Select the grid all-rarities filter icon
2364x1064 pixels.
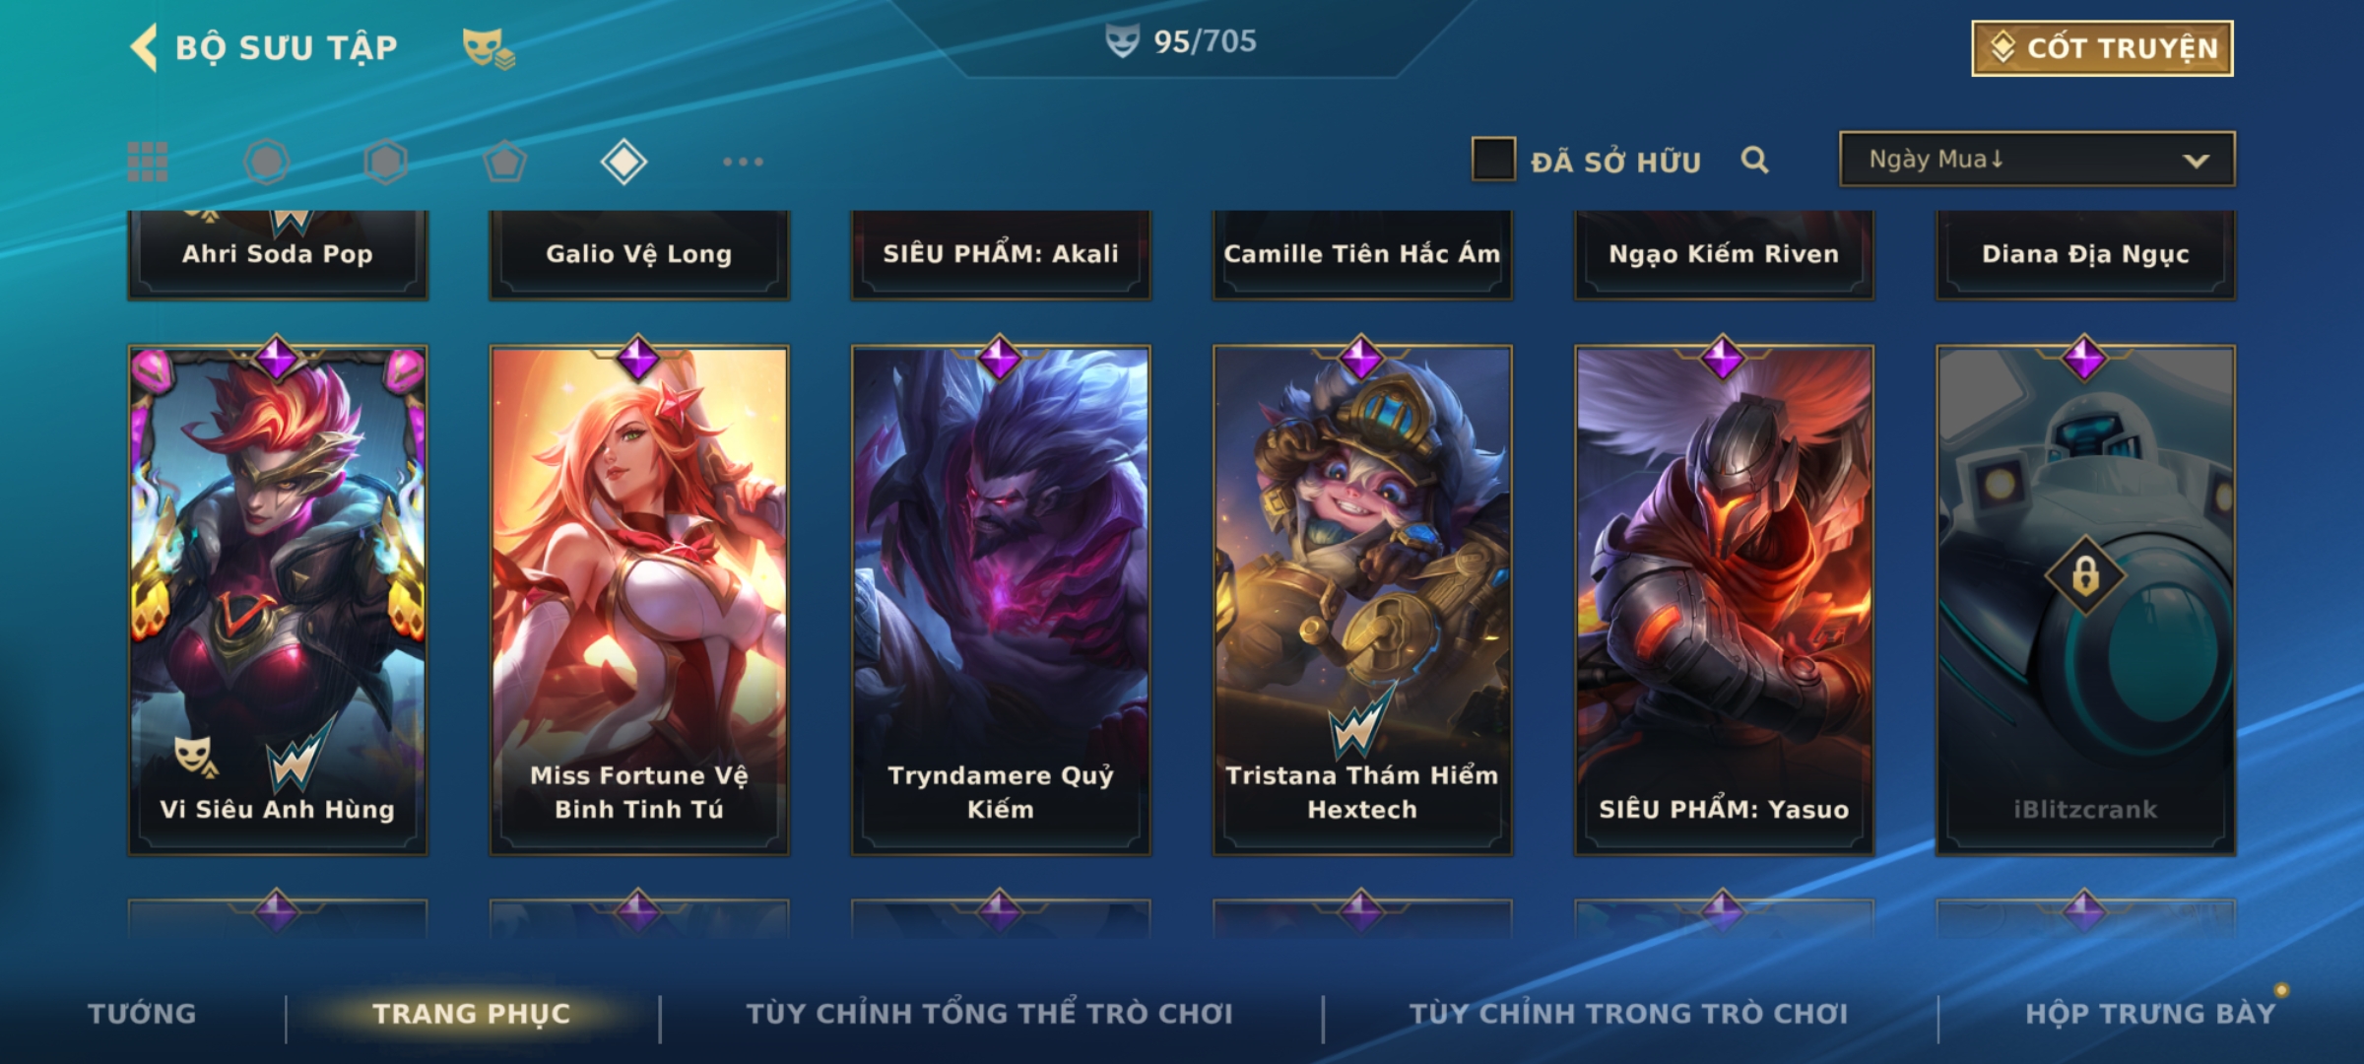click(148, 162)
